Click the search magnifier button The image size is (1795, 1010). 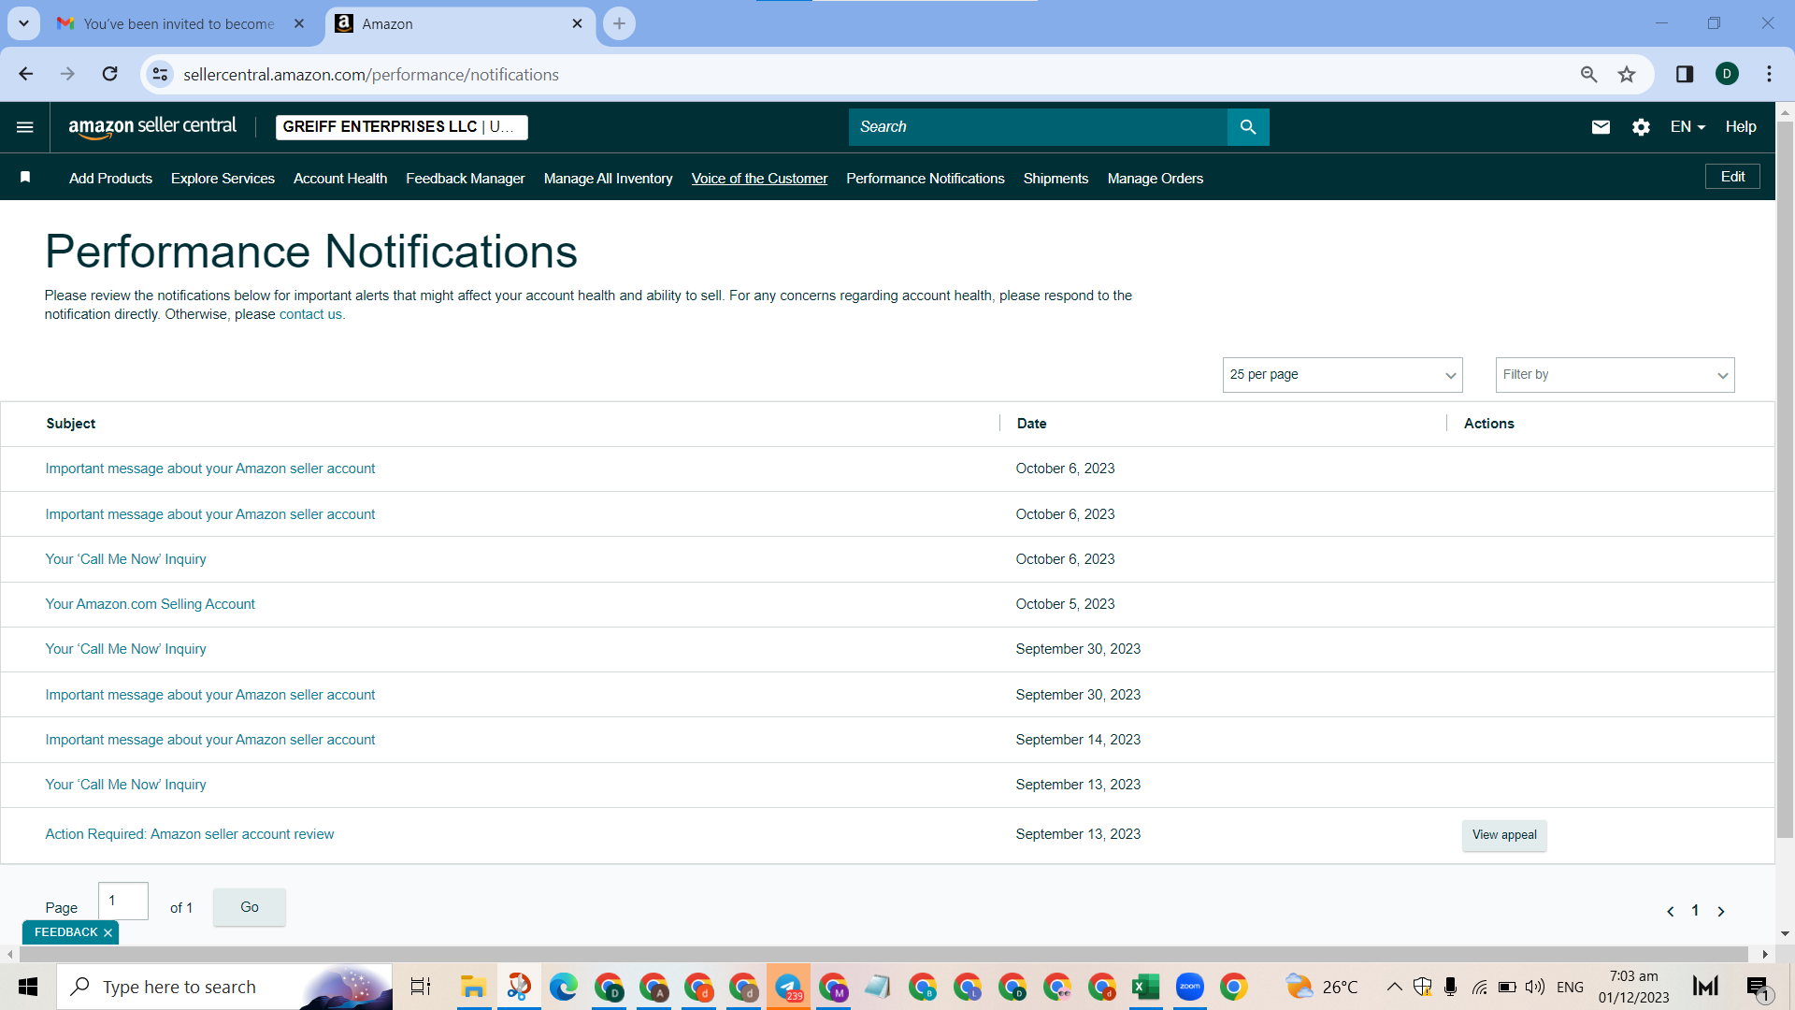click(1248, 127)
